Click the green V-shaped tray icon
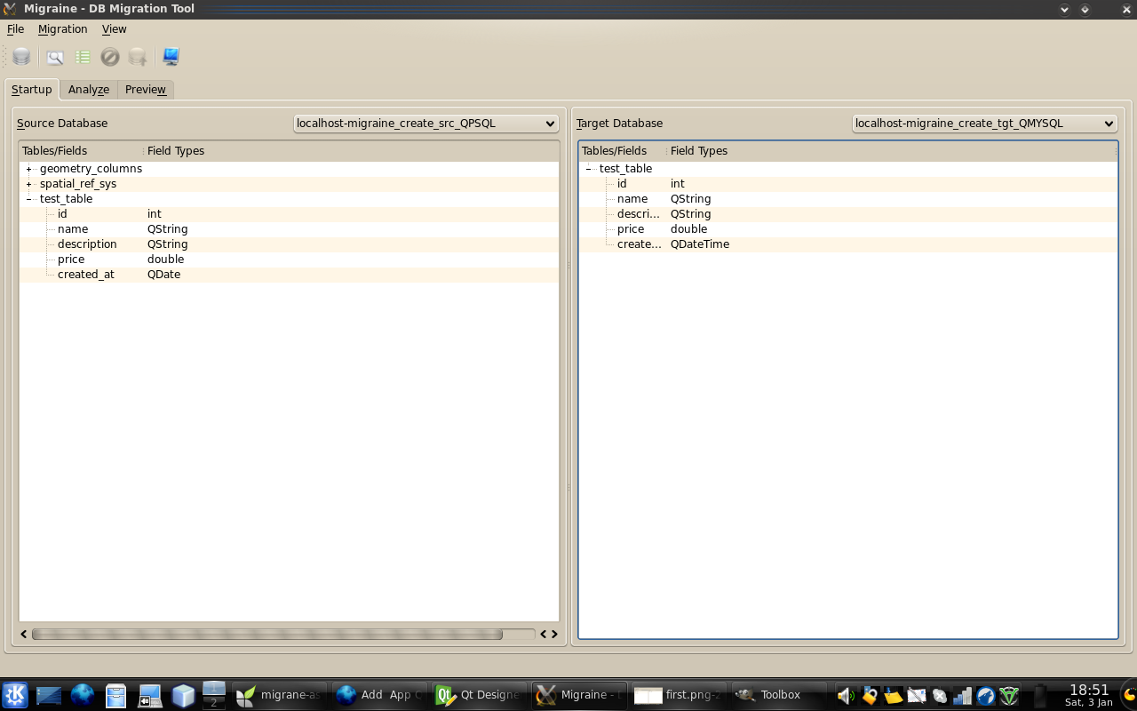 [1009, 696]
